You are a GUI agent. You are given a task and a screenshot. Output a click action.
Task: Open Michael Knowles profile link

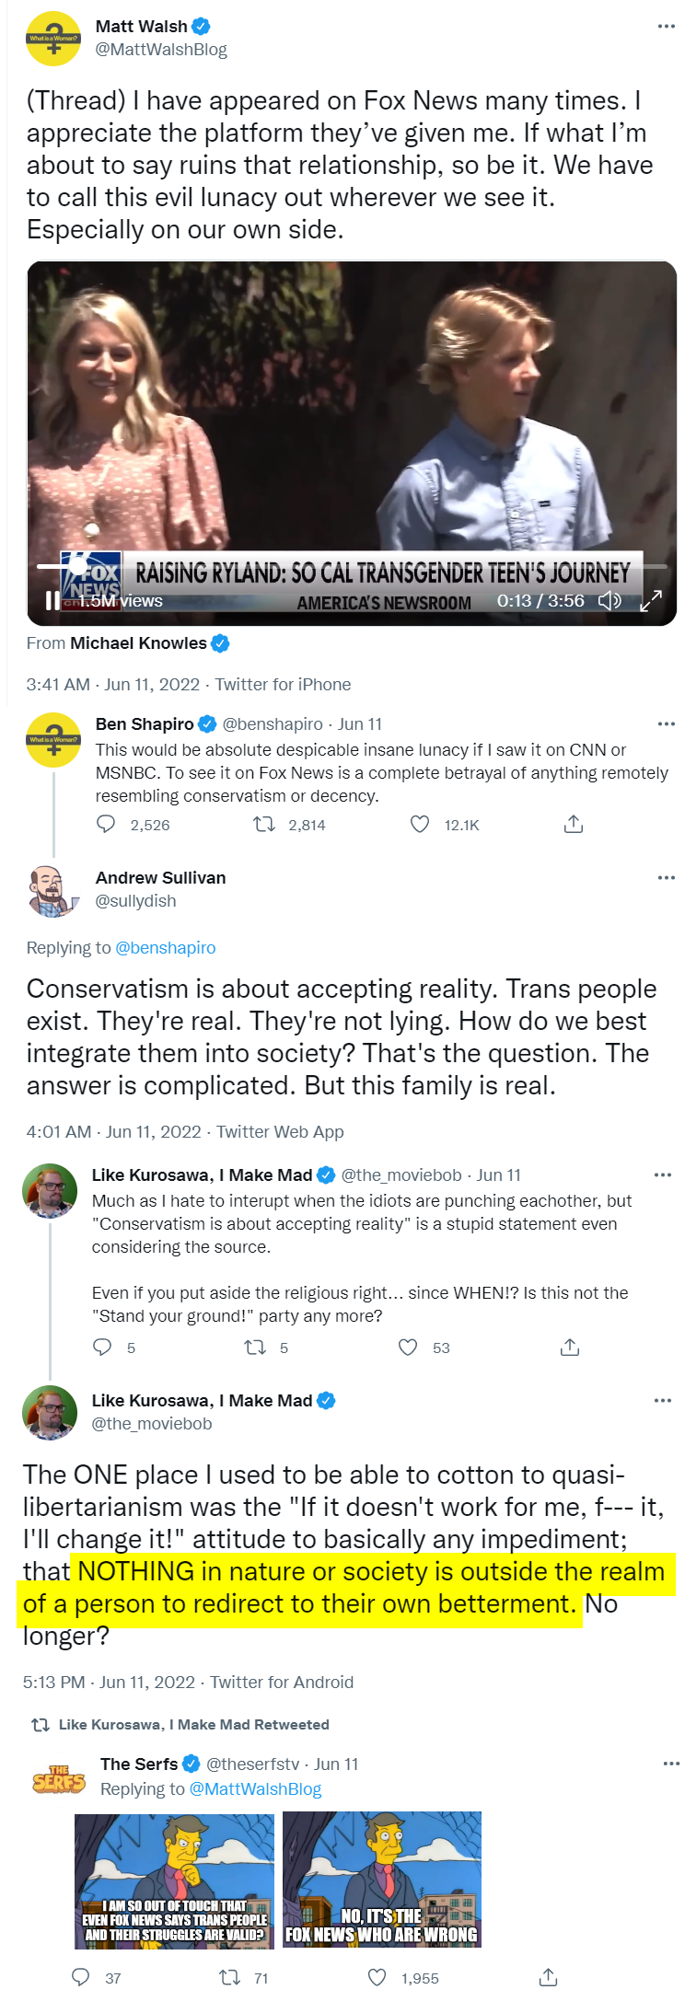click(139, 643)
